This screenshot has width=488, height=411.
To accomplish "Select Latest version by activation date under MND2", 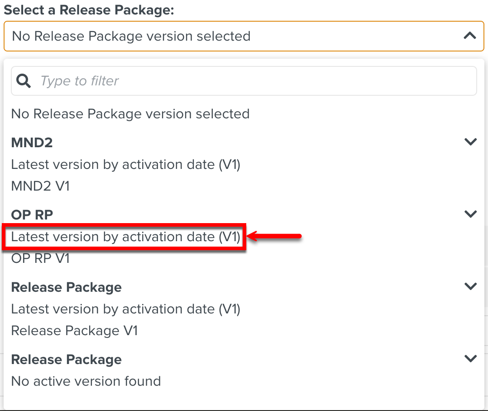I will click(x=125, y=164).
